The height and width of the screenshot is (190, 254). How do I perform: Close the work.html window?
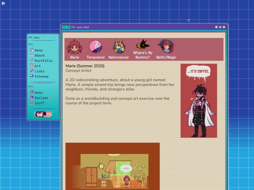pos(224,27)
